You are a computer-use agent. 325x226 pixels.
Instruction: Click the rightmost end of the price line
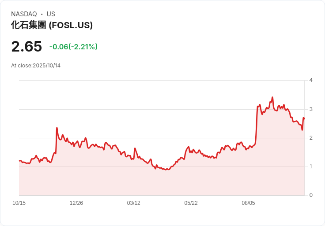[x=304, y=119]
